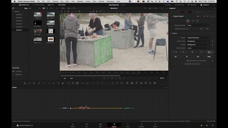This screenshot has height=128, width=228.
Task: Select the graffiti chair thumbnail
Action: click(51, 39)
